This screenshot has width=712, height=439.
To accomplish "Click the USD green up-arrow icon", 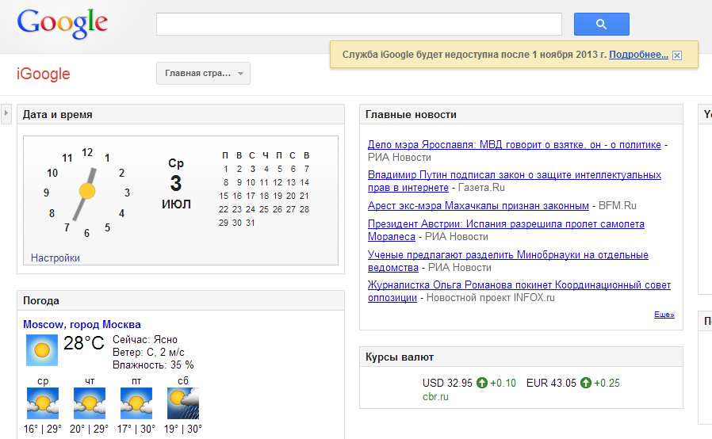I will (482, 384).
